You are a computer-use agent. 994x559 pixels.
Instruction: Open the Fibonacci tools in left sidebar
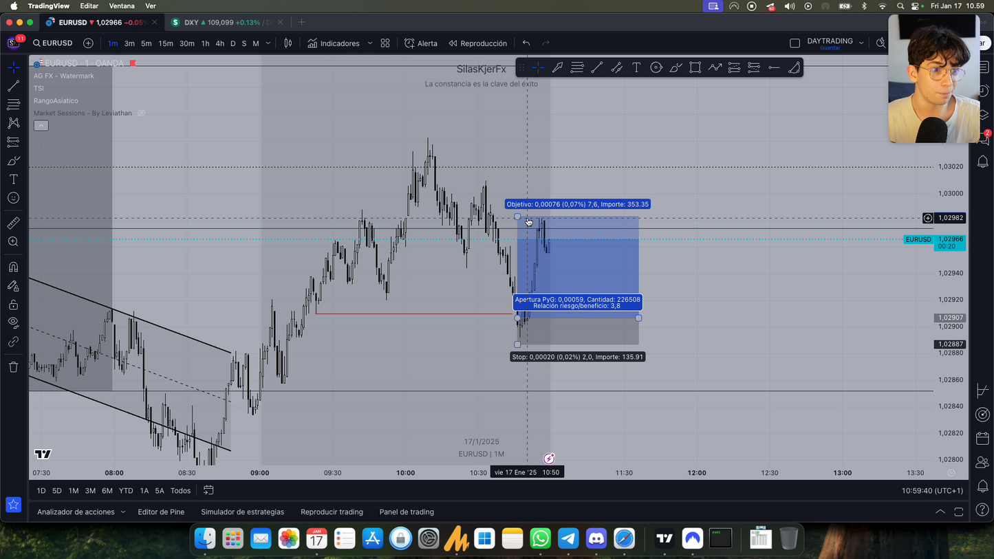coord(14,105)
